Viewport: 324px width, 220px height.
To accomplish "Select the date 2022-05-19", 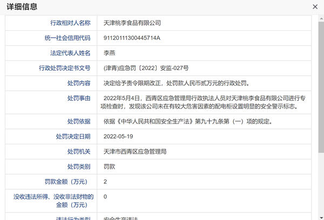I will (118, 136).
